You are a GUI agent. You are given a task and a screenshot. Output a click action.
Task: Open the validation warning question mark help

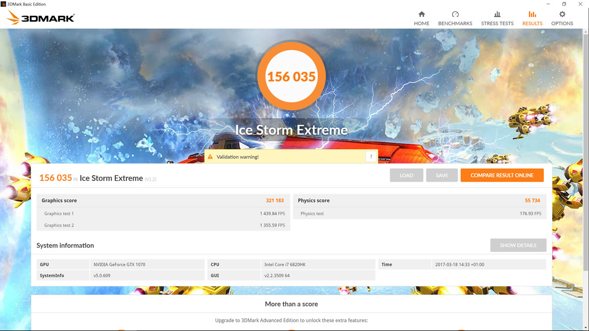point(371,157)
